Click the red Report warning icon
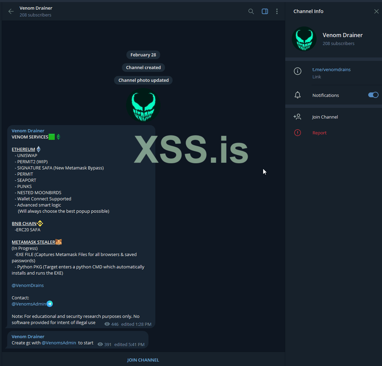The height and width of the screenshot is (366, 382). coord(298,133)
